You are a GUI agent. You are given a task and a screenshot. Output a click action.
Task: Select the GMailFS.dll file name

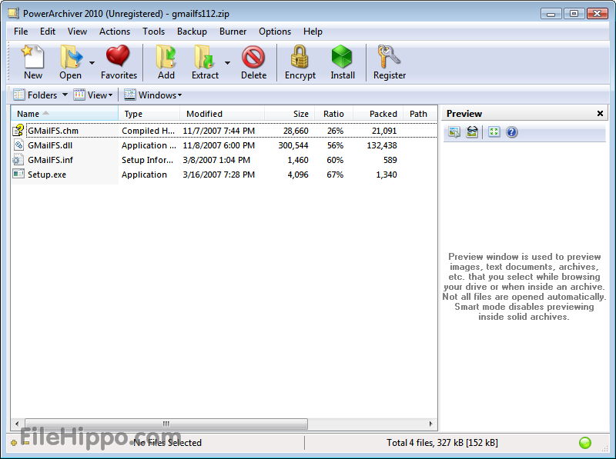[50, 145]
